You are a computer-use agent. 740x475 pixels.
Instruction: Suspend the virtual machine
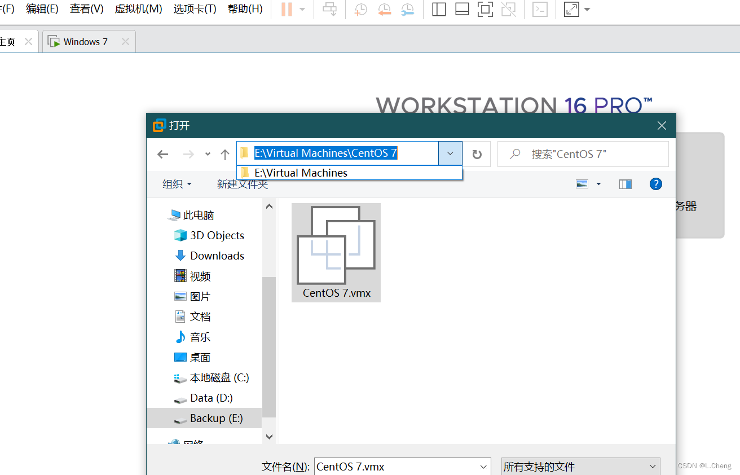(288, 10)
